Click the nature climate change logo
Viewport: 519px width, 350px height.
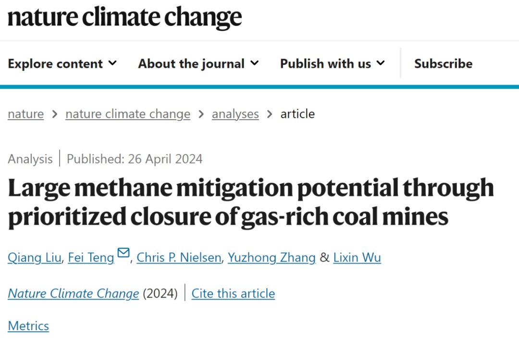(x=124, y=18)
